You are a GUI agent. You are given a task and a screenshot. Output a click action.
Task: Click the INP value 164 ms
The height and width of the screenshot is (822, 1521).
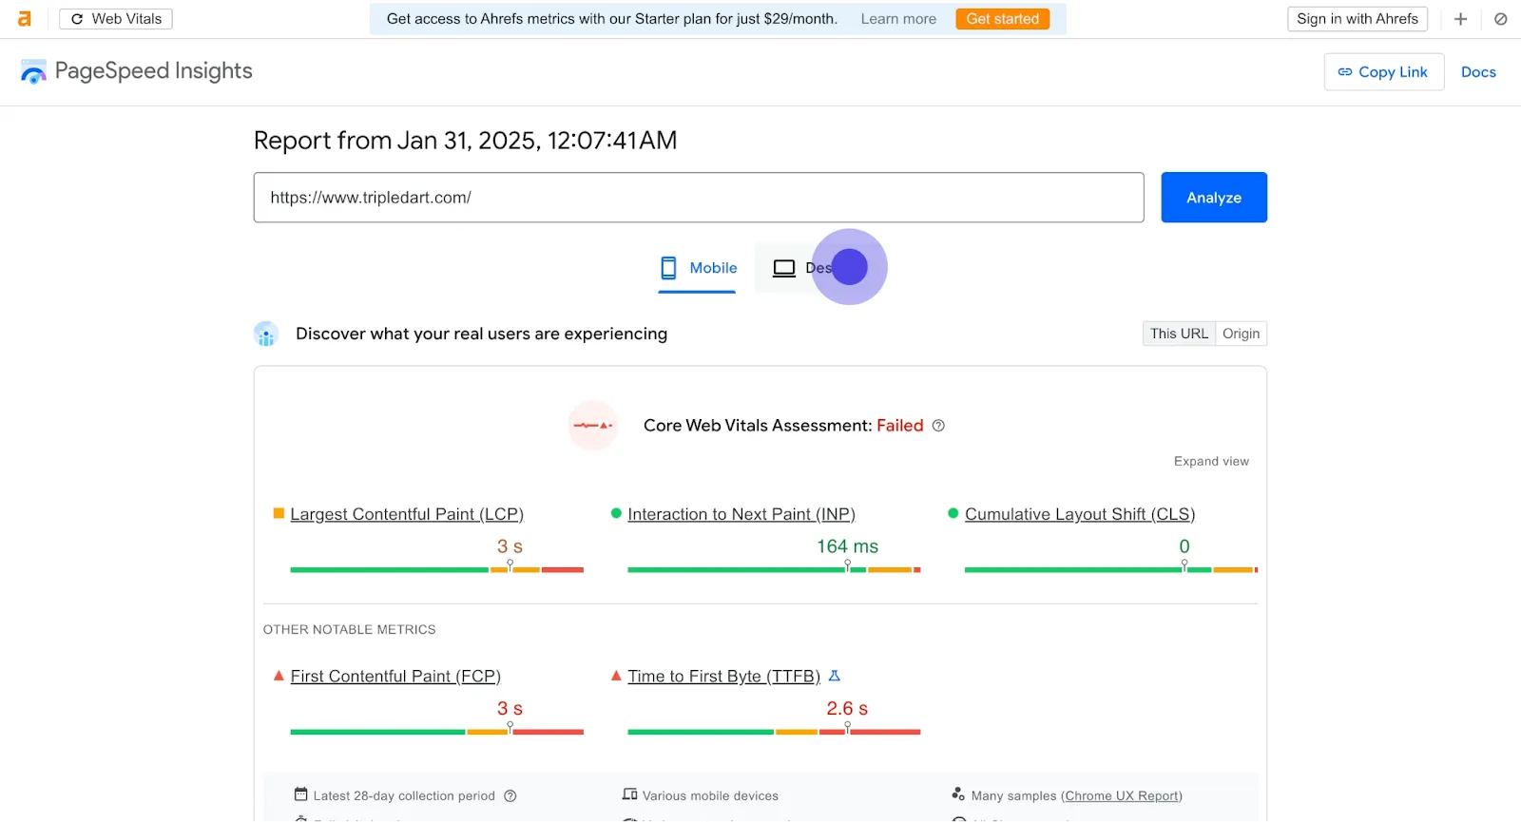(847, 546)
